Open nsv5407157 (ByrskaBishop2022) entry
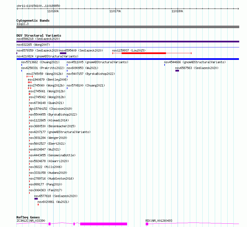 tap(91, 74)
